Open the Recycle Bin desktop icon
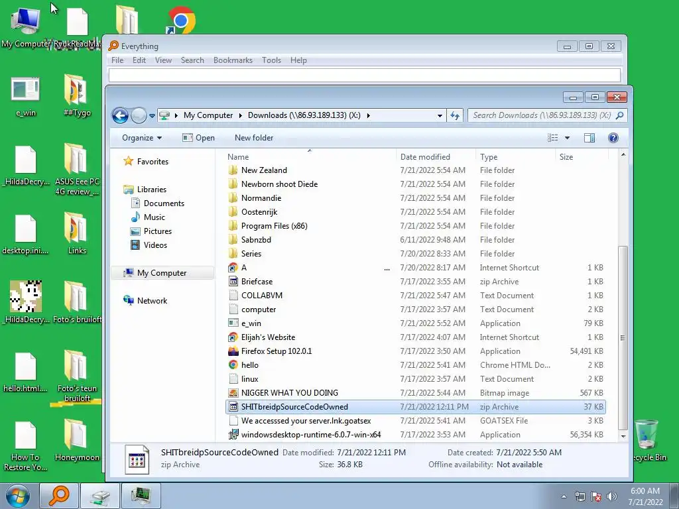Viewport: 679px width, 509px height. 648,441
